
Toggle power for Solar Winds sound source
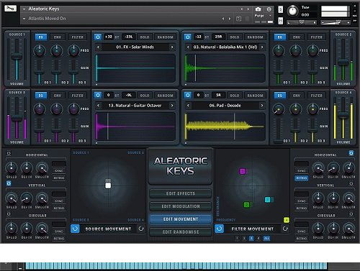click(x=98, y=37)
